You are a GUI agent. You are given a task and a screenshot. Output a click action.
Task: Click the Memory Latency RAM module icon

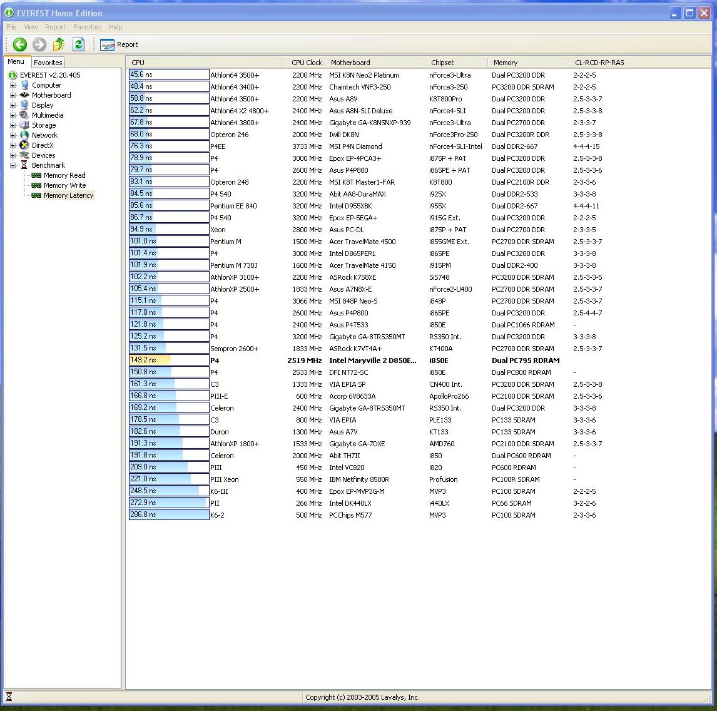pyautogui.click(x=36, y=196)
